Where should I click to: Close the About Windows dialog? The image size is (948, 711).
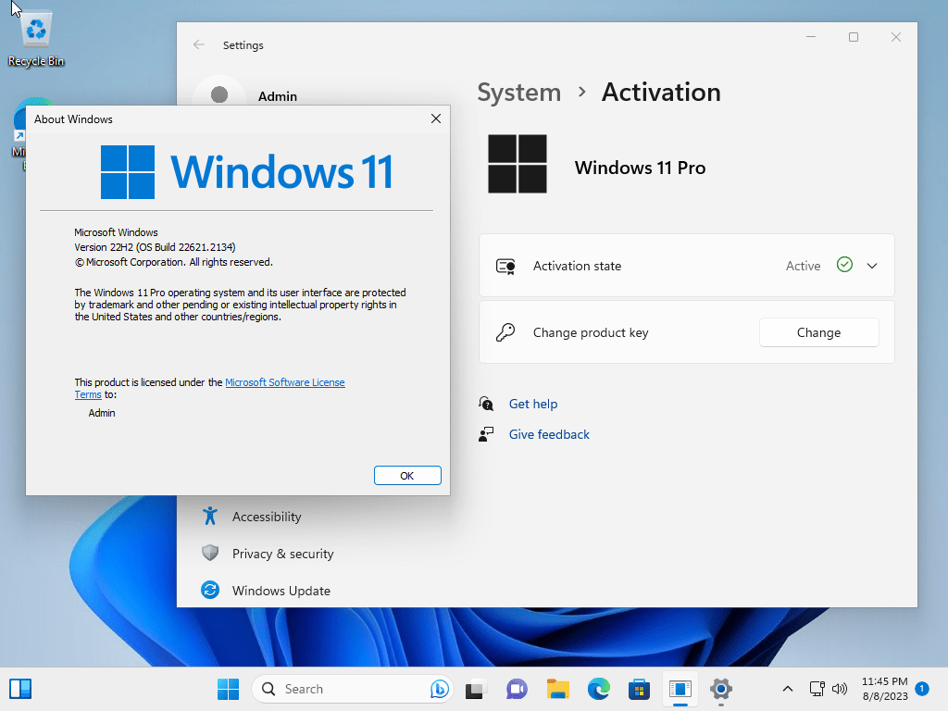coord(436,118)
